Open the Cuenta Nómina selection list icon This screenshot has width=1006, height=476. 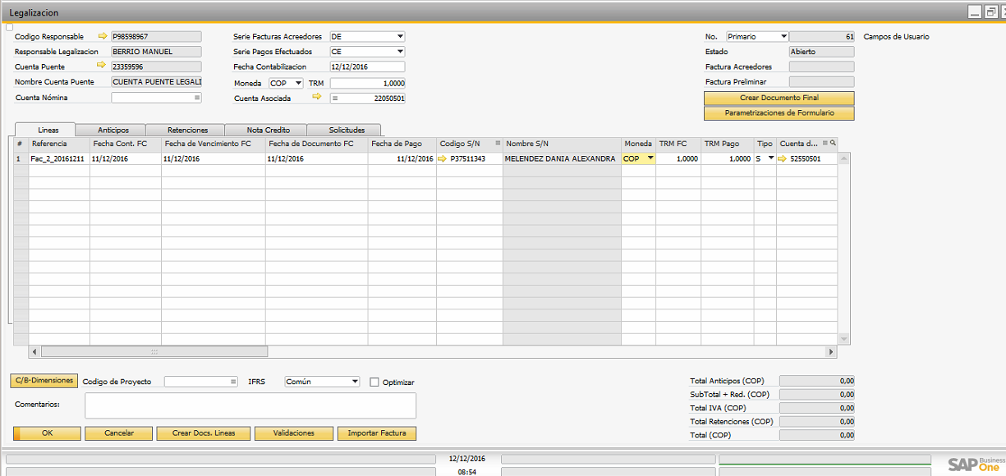tap(197, 98)
